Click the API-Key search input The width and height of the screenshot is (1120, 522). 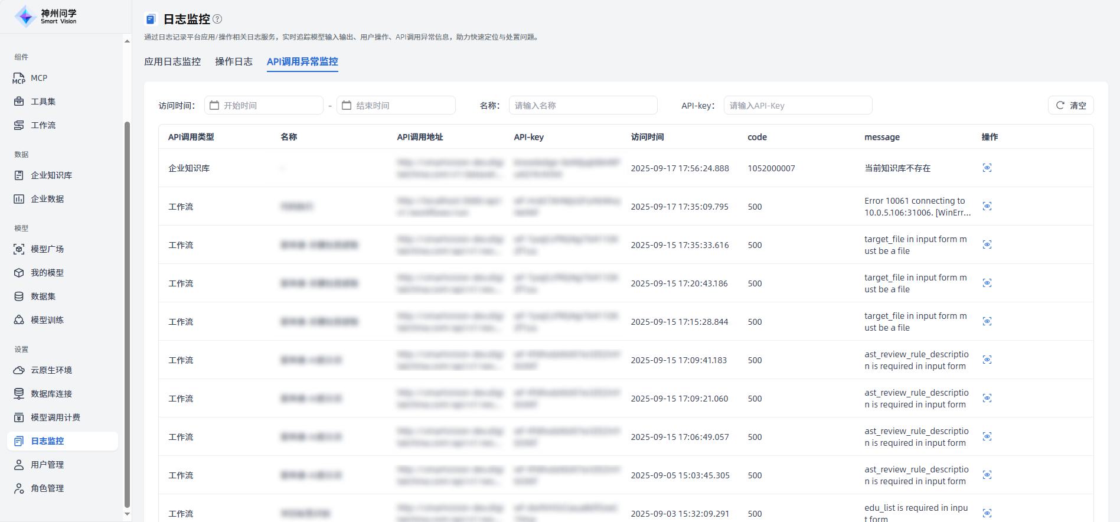point(798,106)
